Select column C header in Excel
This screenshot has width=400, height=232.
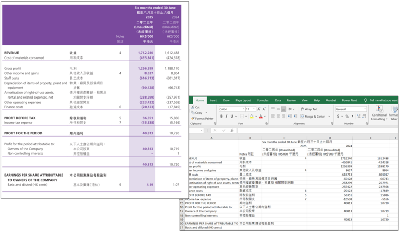(284, 138)
